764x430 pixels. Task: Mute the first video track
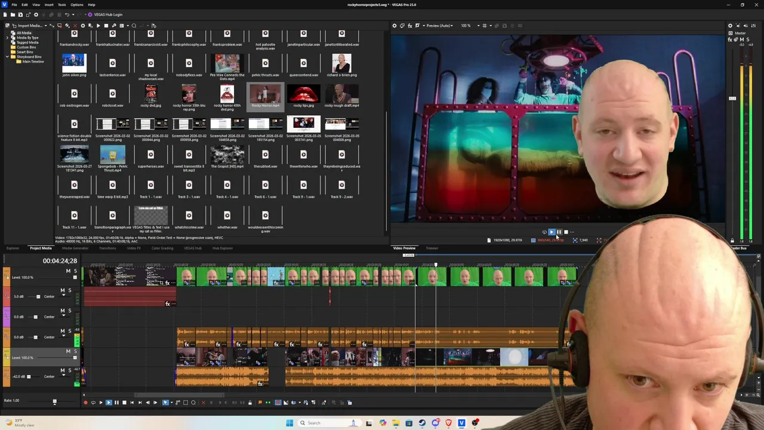point(67,271)
